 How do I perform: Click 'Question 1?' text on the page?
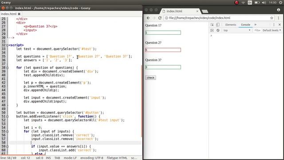tap(153, 25)
